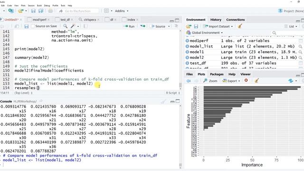
Task: Expand model_list object with blue toggle
Action: tap(187, 47)
